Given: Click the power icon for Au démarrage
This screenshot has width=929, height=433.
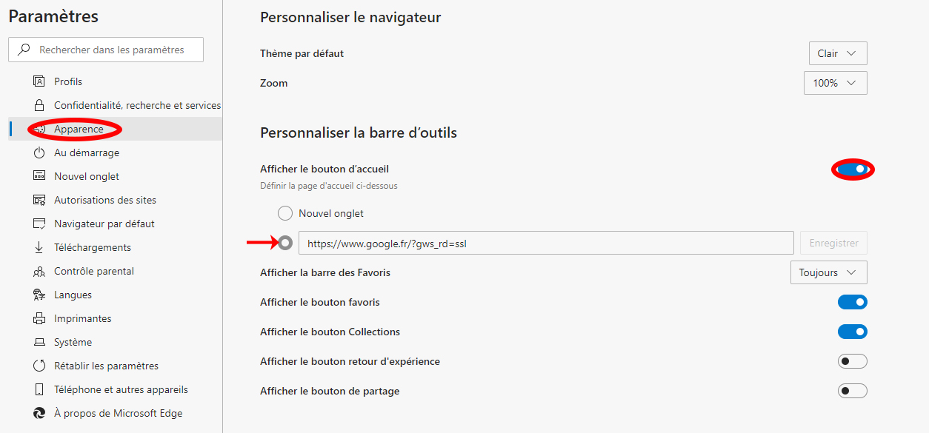Looking at the screenshot, I should [x=39, y=152].
